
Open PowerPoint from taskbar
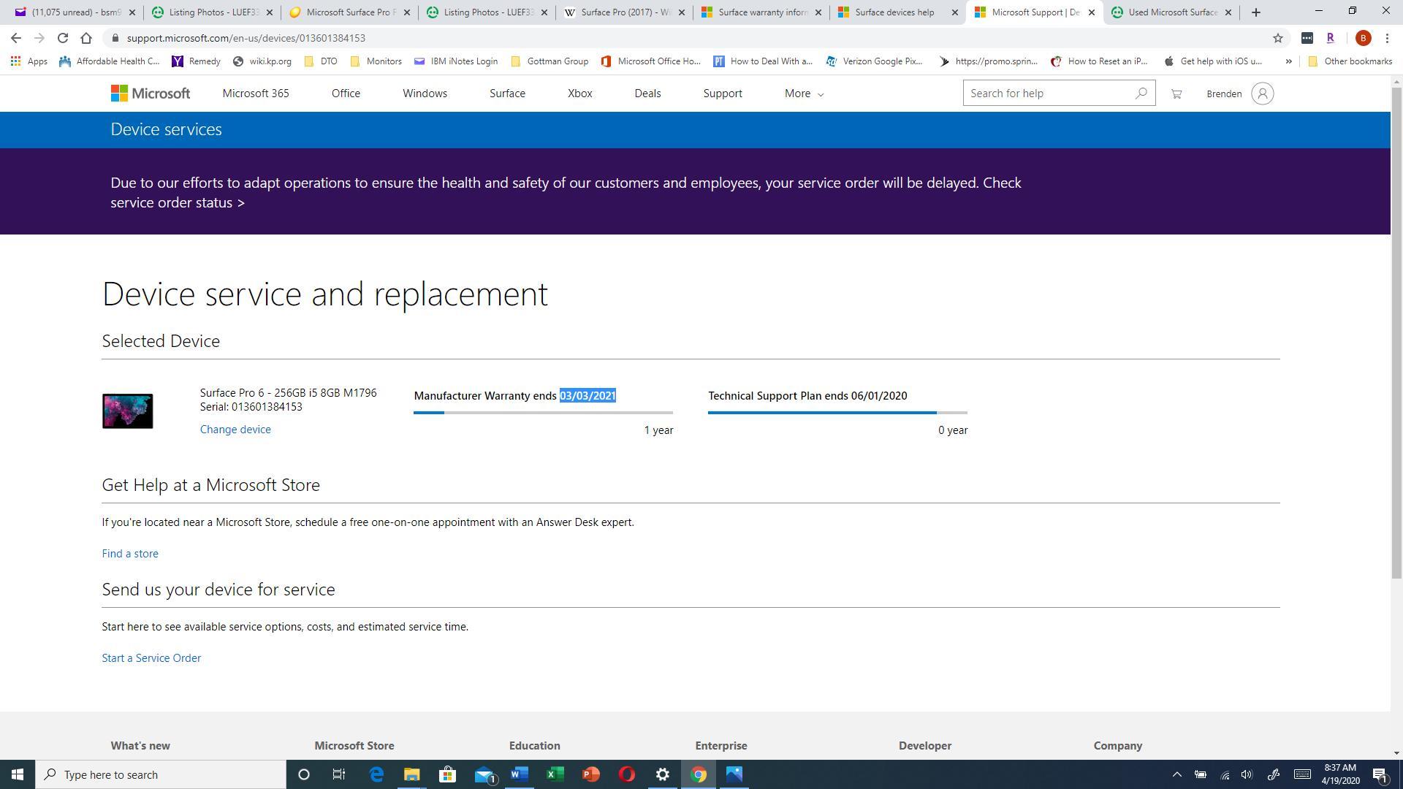click(x=591, y=774)
